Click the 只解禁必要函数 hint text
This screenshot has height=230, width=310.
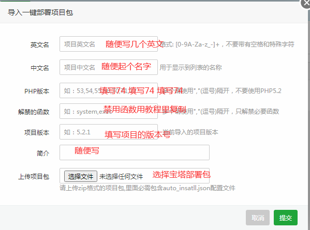pyautogui.click(x=257, y=112)
